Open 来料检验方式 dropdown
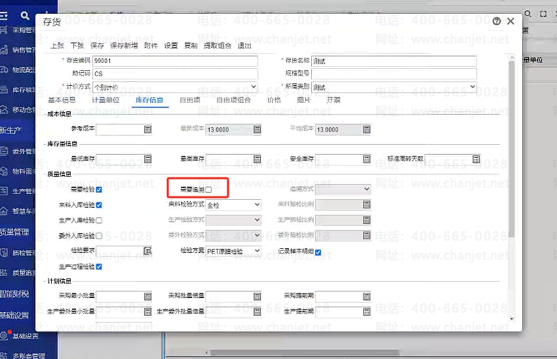Screen dimensions: 557x359 233,205
